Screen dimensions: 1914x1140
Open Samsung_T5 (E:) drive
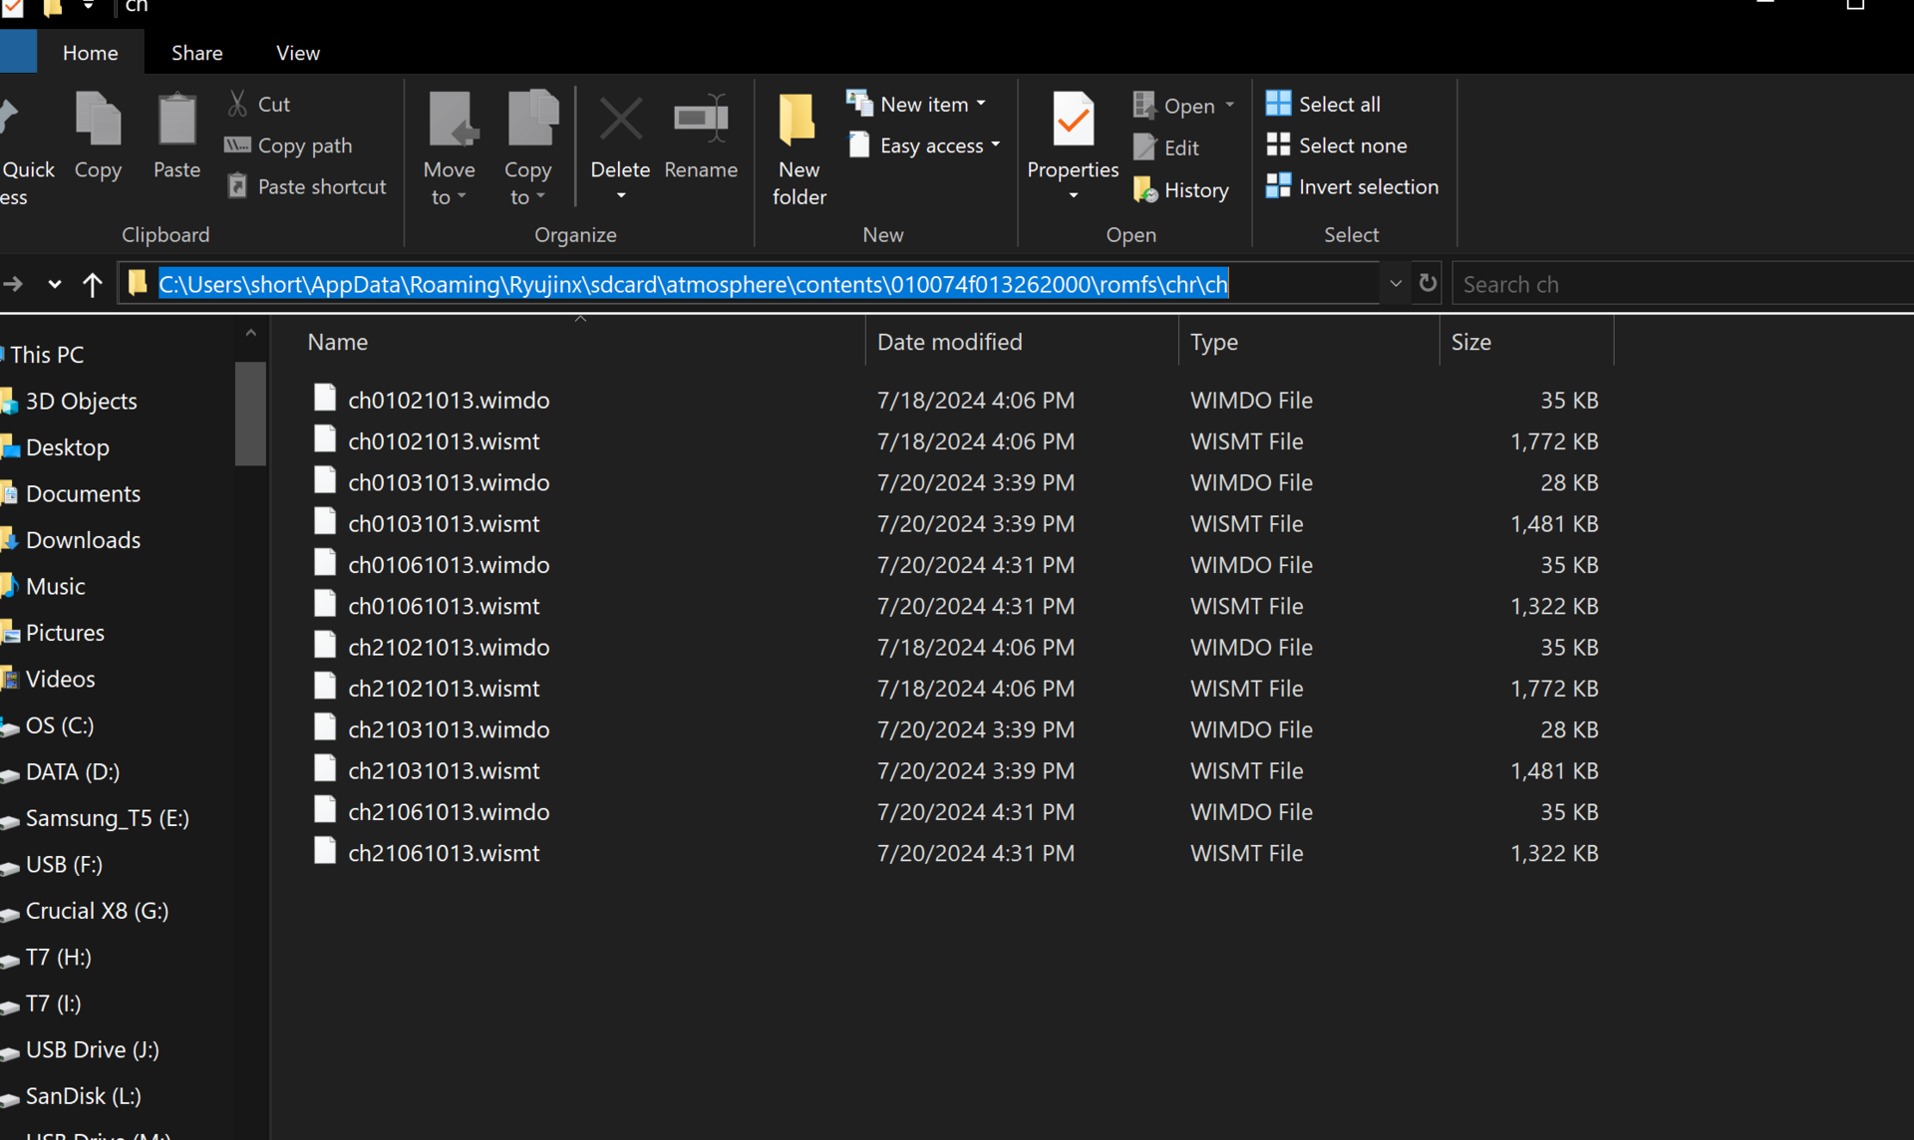107,818
